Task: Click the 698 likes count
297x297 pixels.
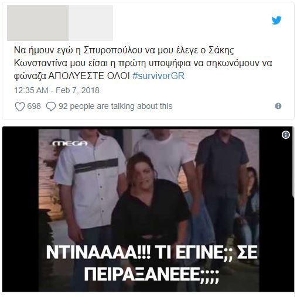Action: [x=34, y=107]
